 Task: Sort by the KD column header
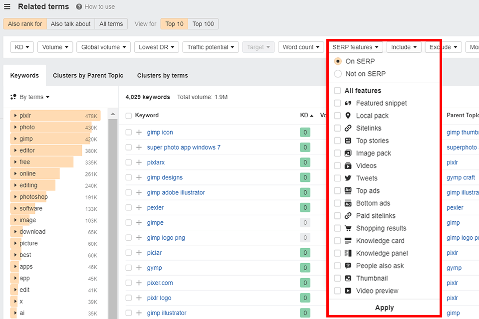(306, 115)
